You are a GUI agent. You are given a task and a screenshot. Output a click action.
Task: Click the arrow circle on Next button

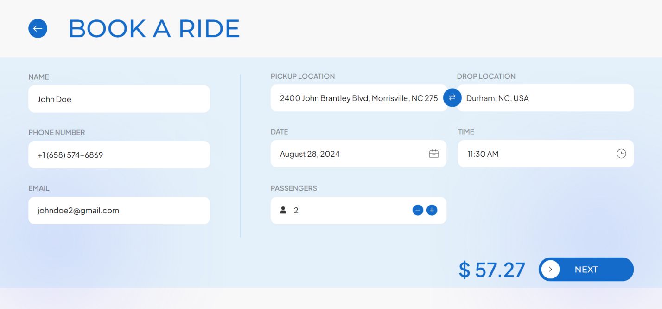pyautogui.click(x=550, y=269)
